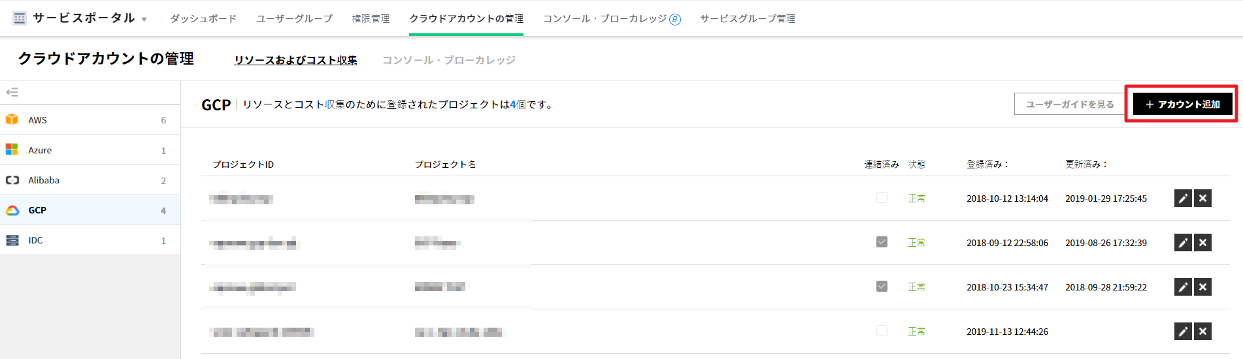This screenshot has height=359, width=1243.
Task: Select AWS in the cloud provider list
Action: tap(37, 120)
